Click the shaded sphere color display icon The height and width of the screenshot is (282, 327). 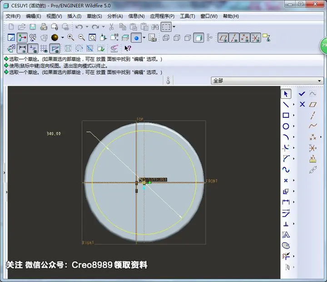click(x=54, y=38)
